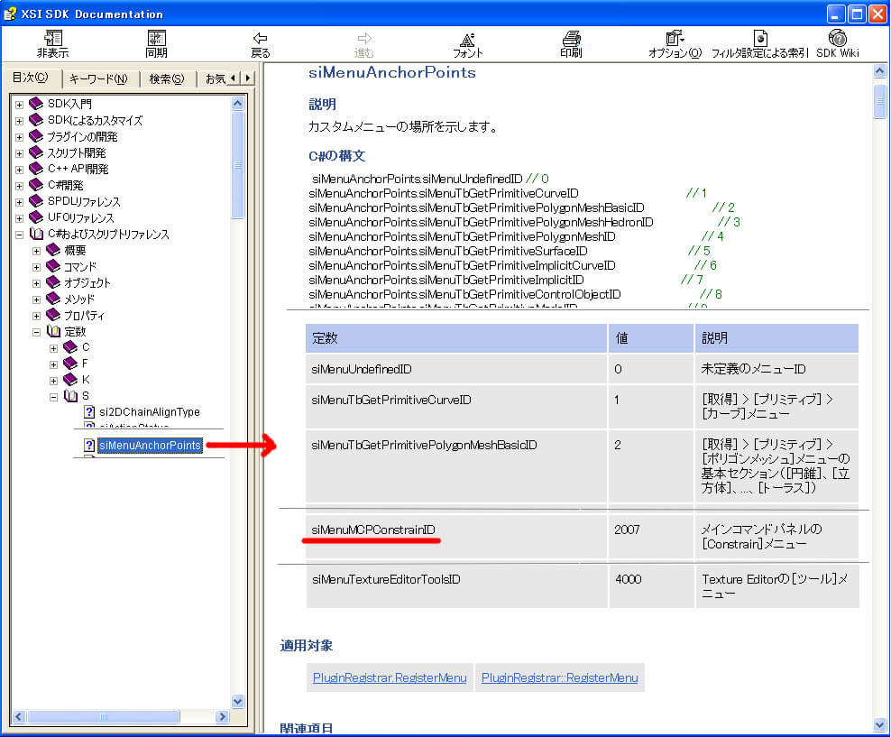
Task: Click the topic icon beside siMenuAnchorPoints
Action: pyautogui.click(x=89, y=445)
